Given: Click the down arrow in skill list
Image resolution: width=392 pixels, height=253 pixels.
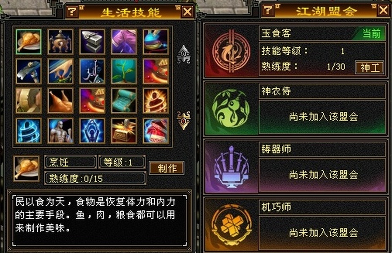Looking at the screenshot, I should point(184,120).
